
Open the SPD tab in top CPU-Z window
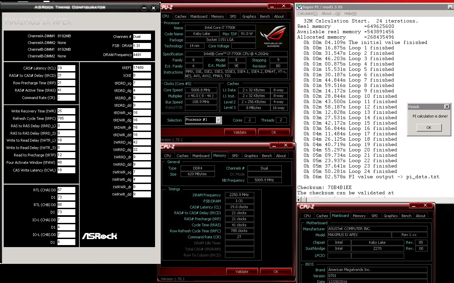coord(233,16)
